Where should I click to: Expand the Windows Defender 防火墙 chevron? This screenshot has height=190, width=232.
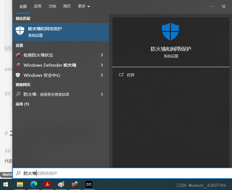click(x=102, y=65)
